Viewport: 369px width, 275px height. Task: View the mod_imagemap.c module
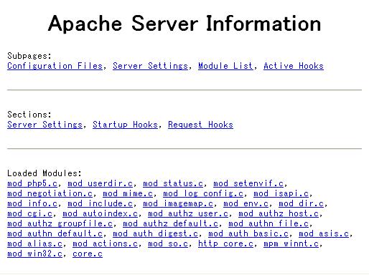point(178,203)
